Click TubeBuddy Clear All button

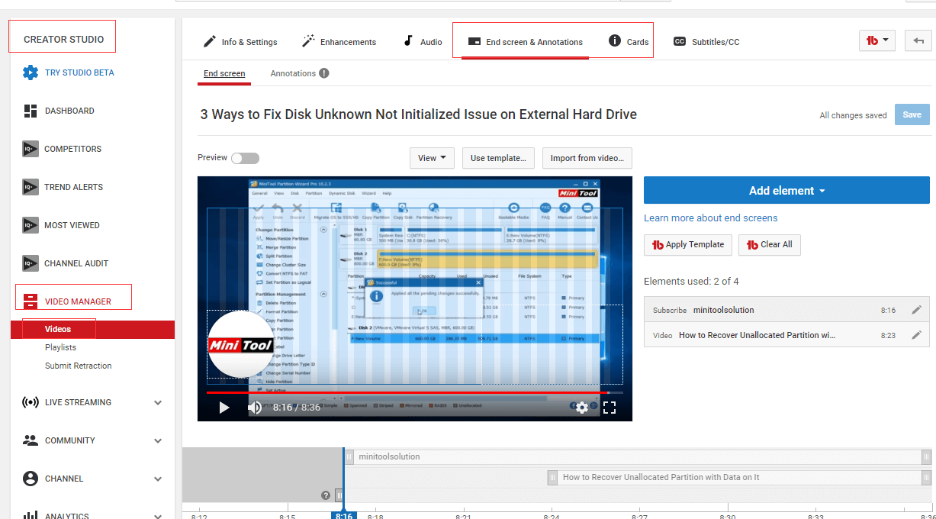click(x=770, y=244)
